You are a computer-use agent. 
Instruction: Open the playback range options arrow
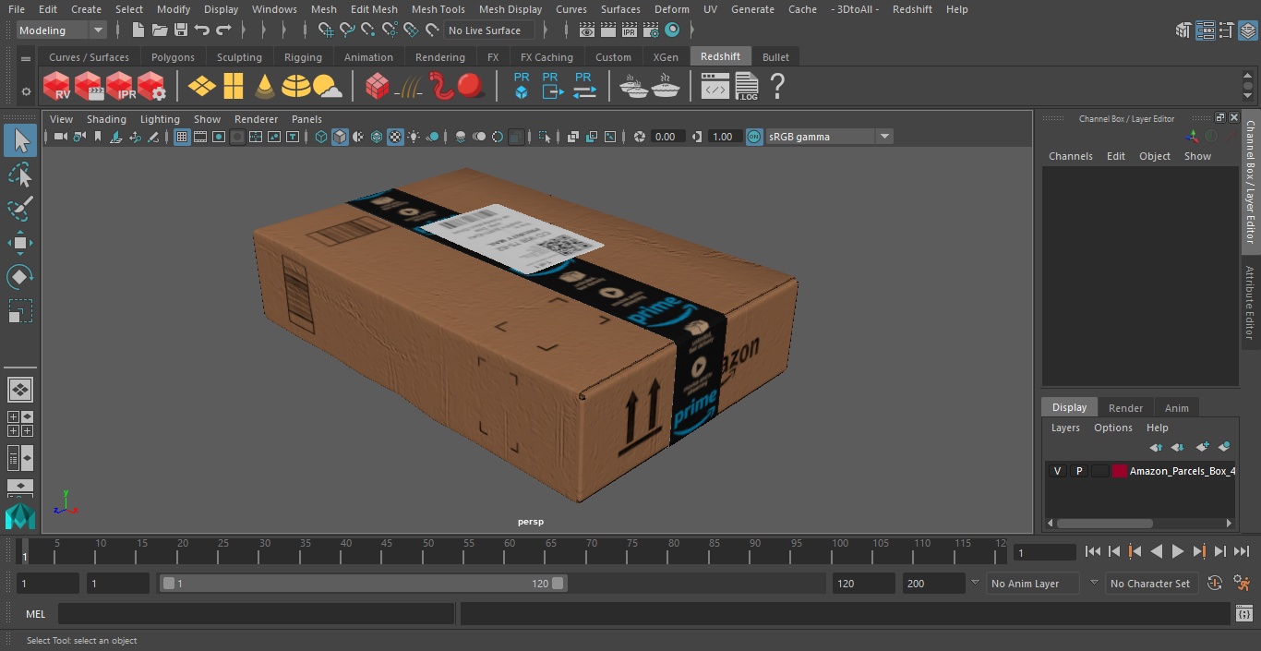[x=975, y=584]
